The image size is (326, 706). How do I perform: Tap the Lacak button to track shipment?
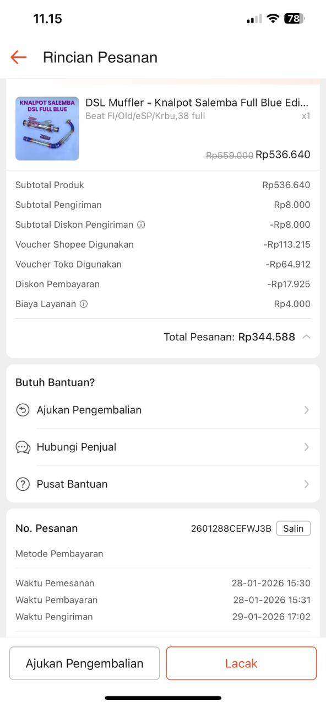[x=241, y=663]
